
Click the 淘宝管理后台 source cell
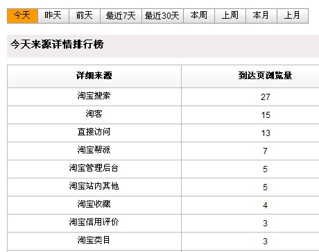tap(94, 169)
